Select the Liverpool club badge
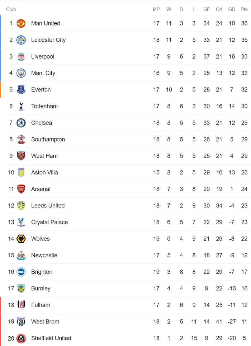Image resolution: width=251 pixels, height=346 pixels. (x=21, y=56)
